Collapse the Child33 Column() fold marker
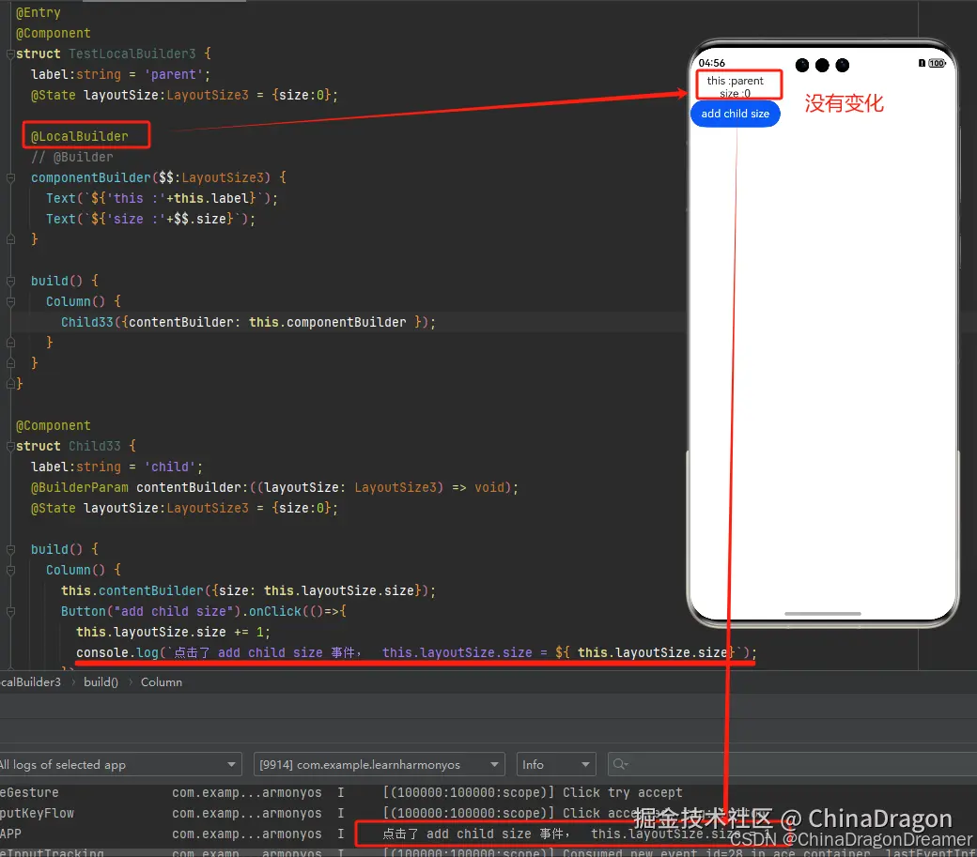 tap(10, 570)
